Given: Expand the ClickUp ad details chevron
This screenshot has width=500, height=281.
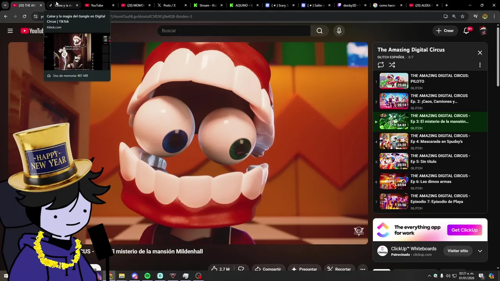Looking at the screenshot, I should pyautogui.click(x=480, y=251).
